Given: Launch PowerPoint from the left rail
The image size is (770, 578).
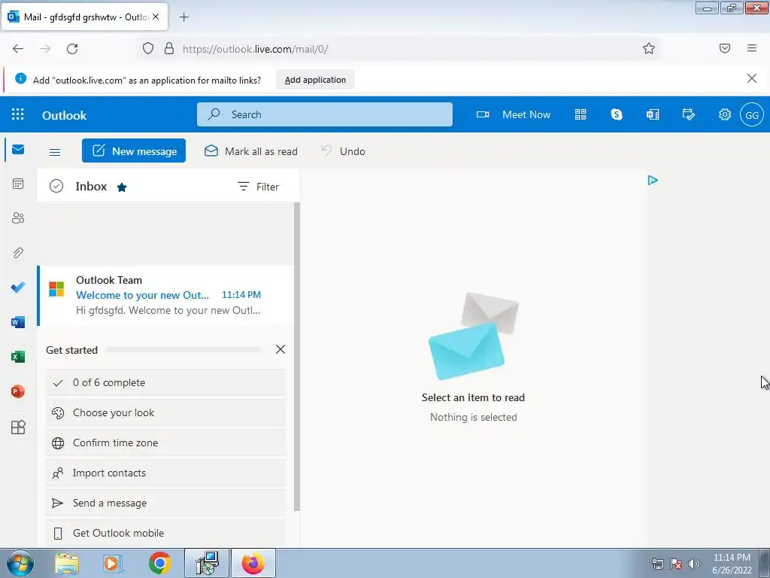Looking at the screenshot, I should tap(18, 391).
